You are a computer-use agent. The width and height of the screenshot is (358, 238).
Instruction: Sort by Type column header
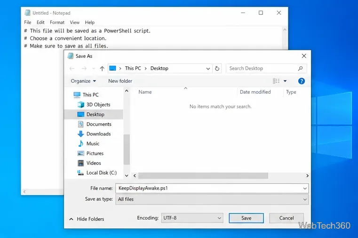[x=291, y=92]
